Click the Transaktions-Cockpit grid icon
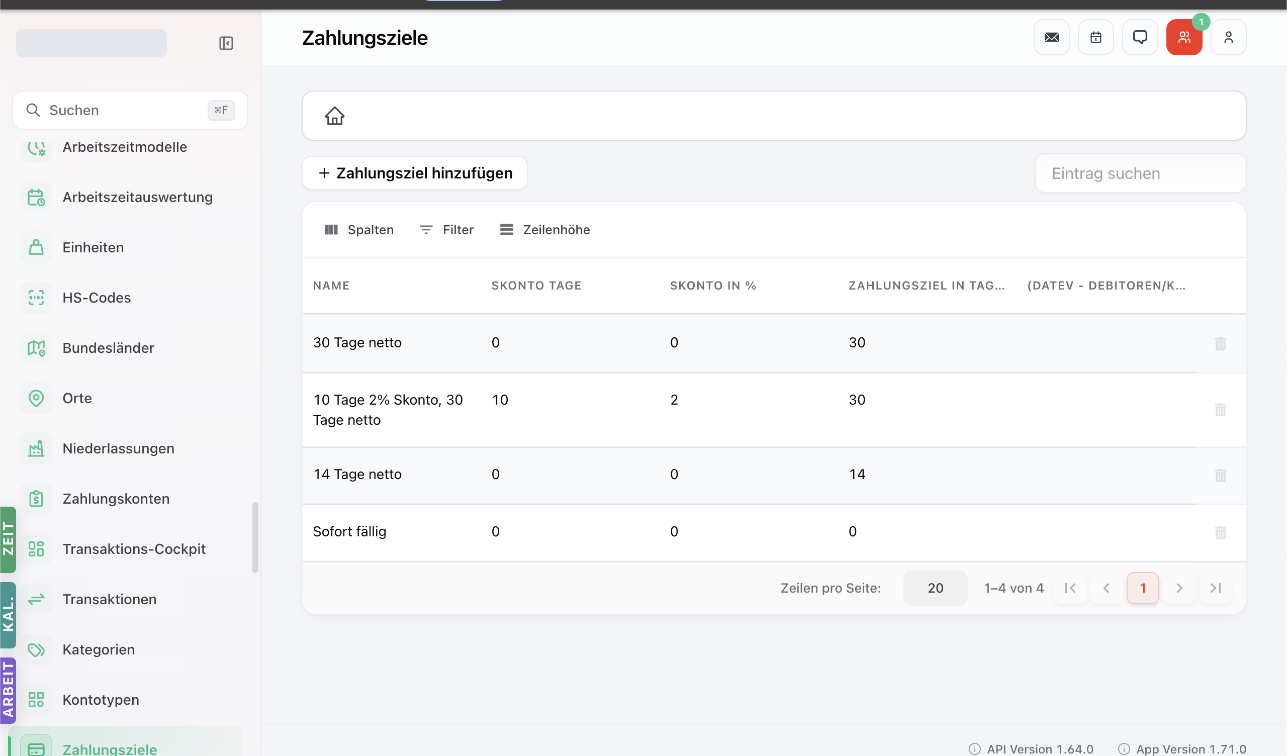This screenshot has width=1287, height=756. pos(36,549)
